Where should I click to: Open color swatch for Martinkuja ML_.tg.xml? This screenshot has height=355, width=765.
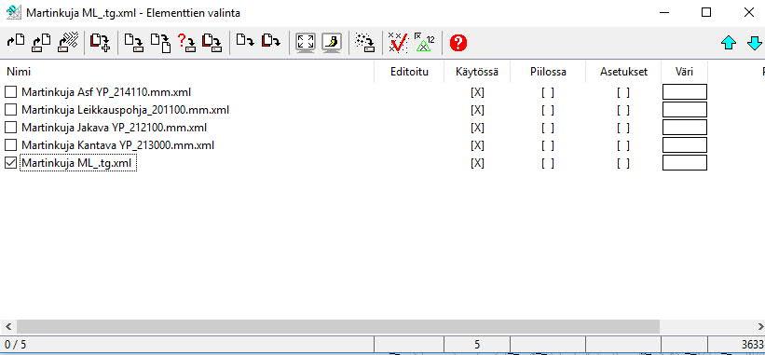click(x=685, y=163)
